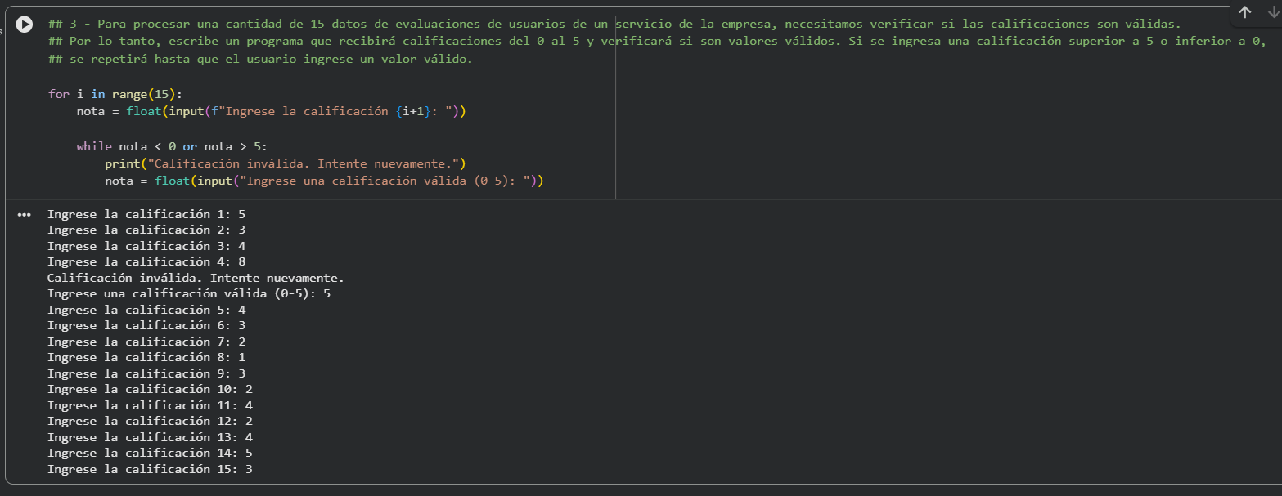Click the float function call in the code
1282x496 pixels.
click(144, 110)
